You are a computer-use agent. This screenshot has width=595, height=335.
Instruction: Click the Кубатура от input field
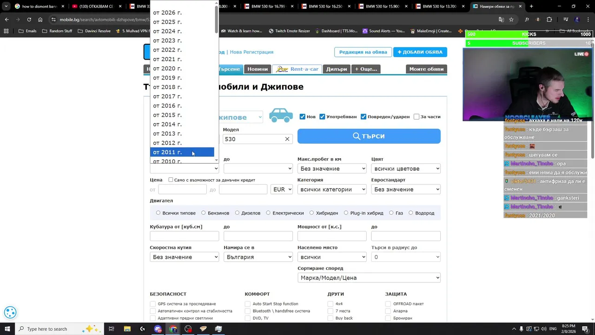click(184, 236)
